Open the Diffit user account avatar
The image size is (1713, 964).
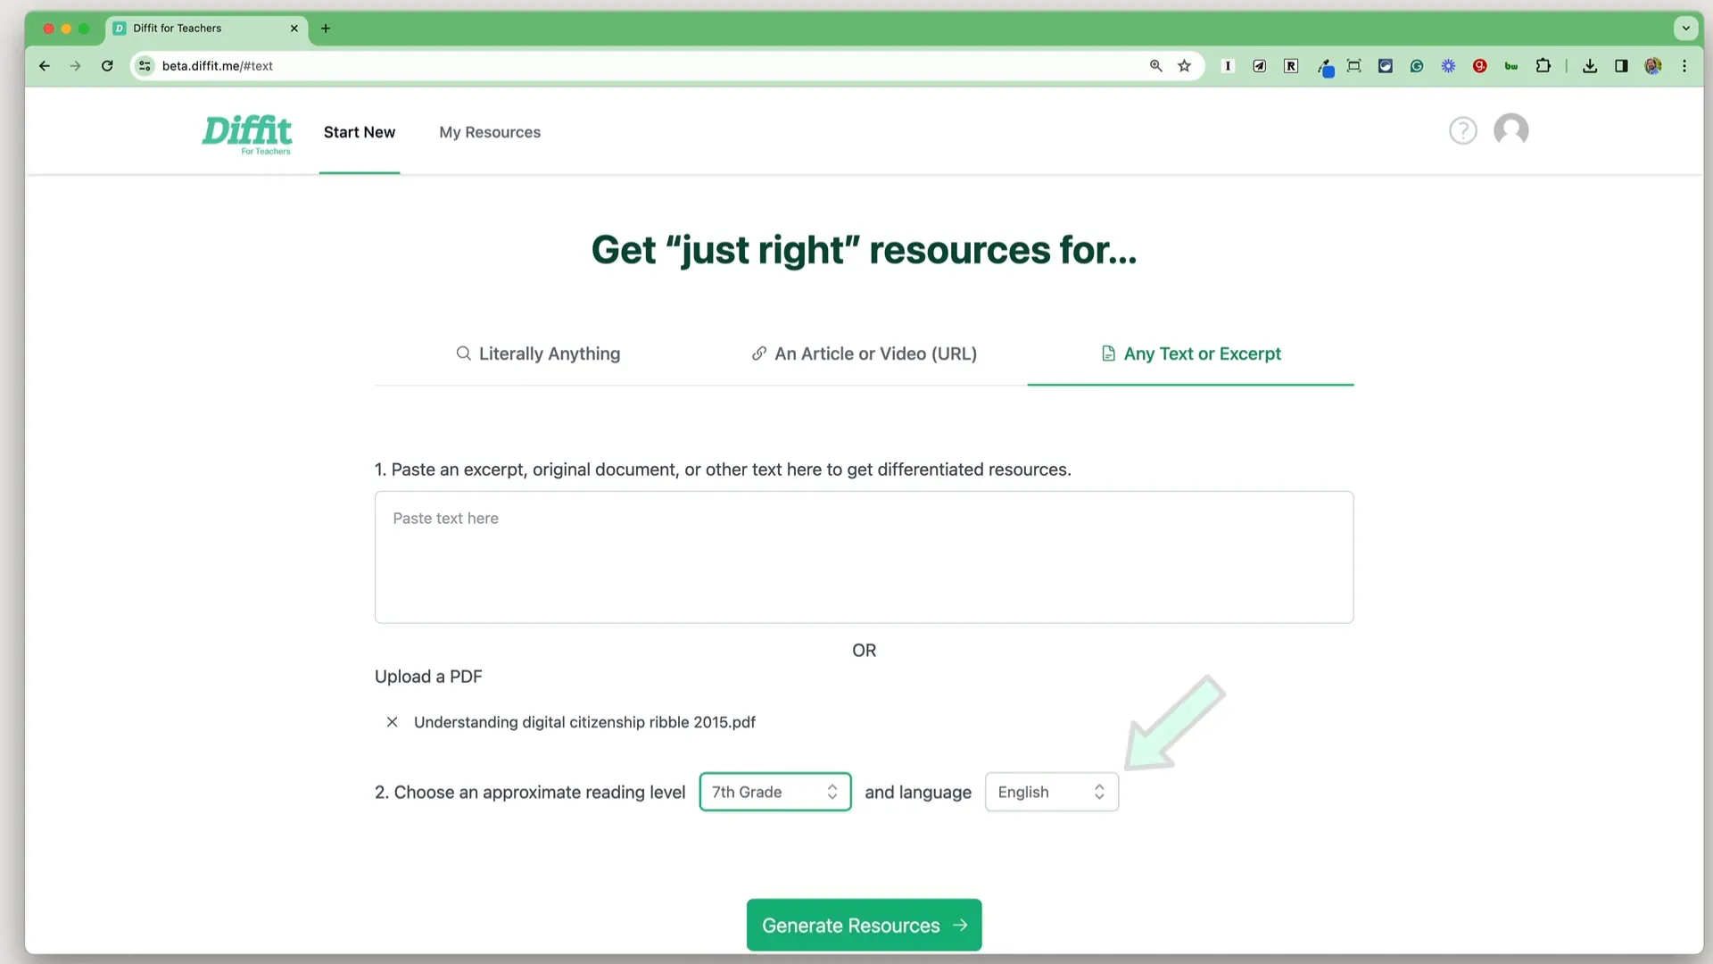click(1511, 130)
